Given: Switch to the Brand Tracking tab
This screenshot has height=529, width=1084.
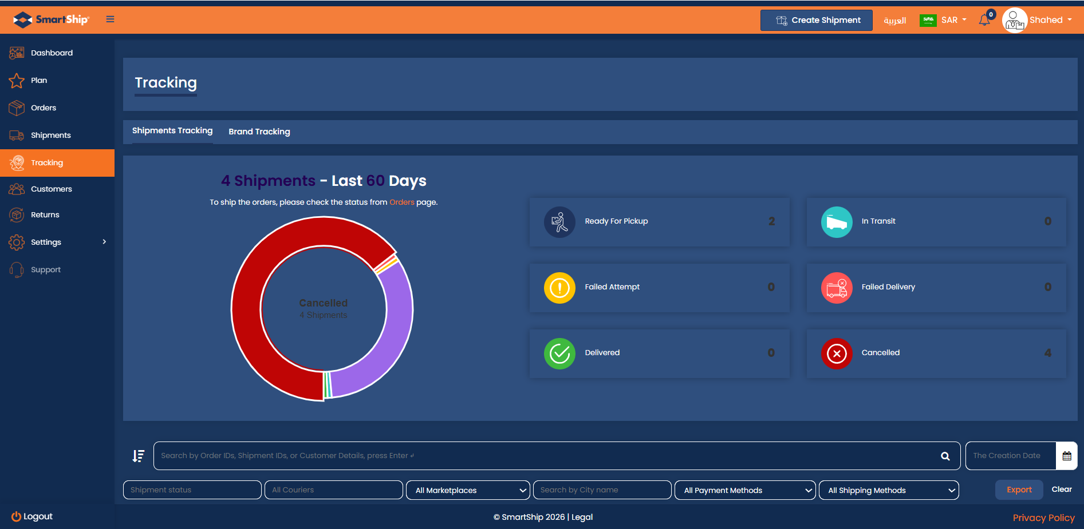Looking at the screenshot, I should pos(259,132).
